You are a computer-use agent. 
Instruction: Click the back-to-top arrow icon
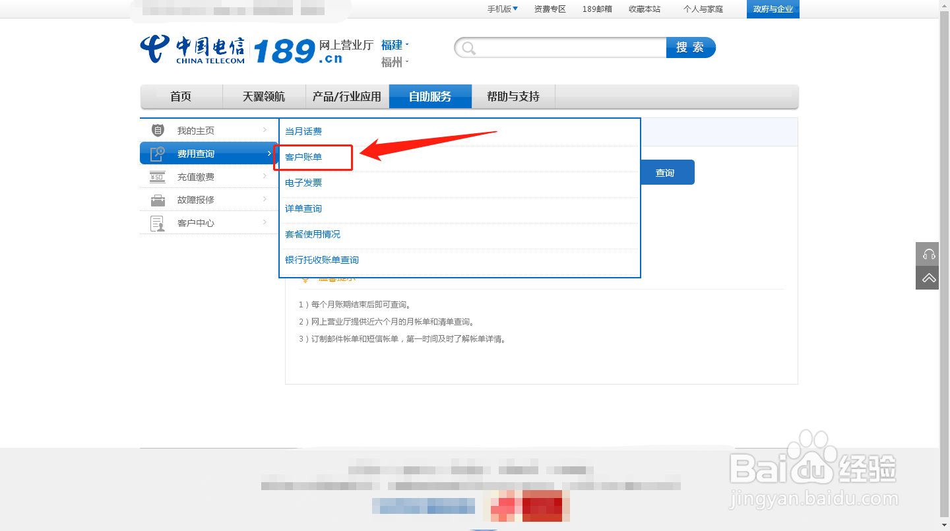pyautogui.click(x=929, y=278)
